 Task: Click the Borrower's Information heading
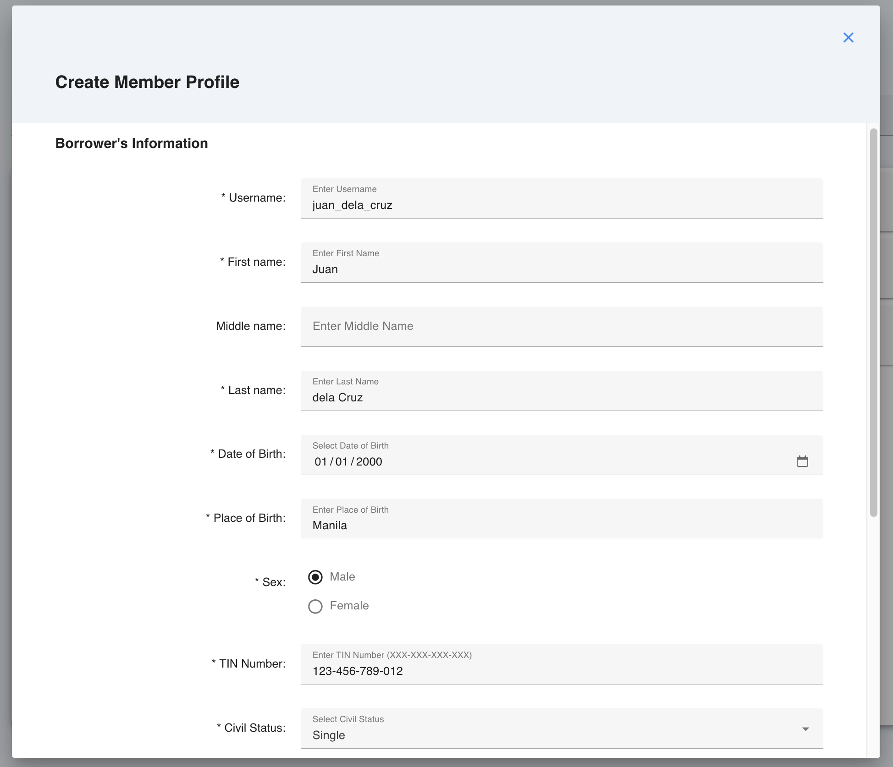pos(131,143)
